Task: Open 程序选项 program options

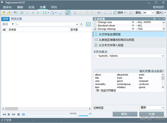Action: pos(159,7)
